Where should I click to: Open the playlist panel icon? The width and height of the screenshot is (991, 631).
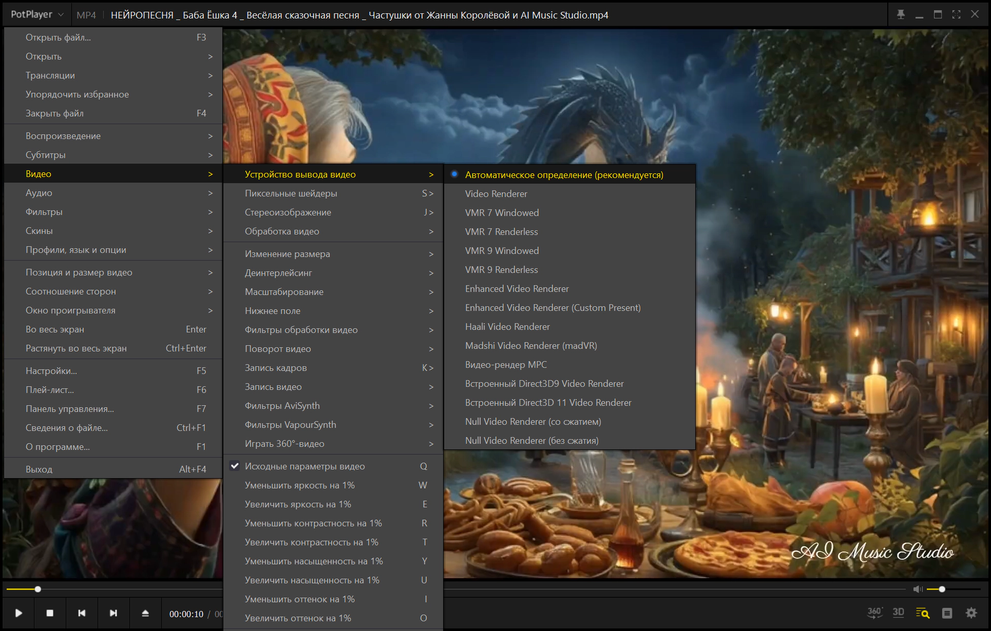[947, 613]
